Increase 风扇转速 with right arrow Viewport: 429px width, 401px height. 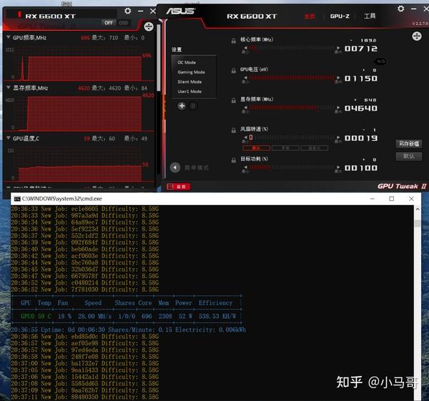click(338, 137)
